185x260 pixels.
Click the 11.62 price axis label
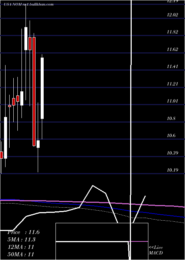pyautogui.click(x=172, y=49)
